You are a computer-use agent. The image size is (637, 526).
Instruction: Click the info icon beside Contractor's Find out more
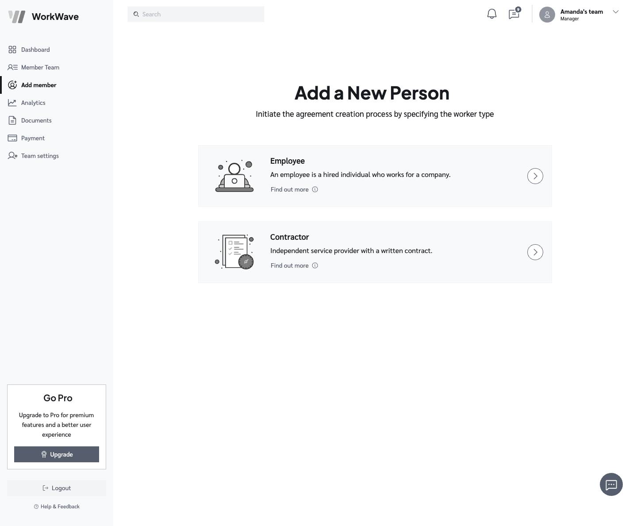point(315,265)
